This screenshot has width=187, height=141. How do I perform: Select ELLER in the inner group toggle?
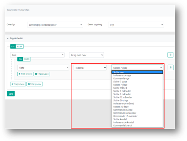click(x=27, y=59)
